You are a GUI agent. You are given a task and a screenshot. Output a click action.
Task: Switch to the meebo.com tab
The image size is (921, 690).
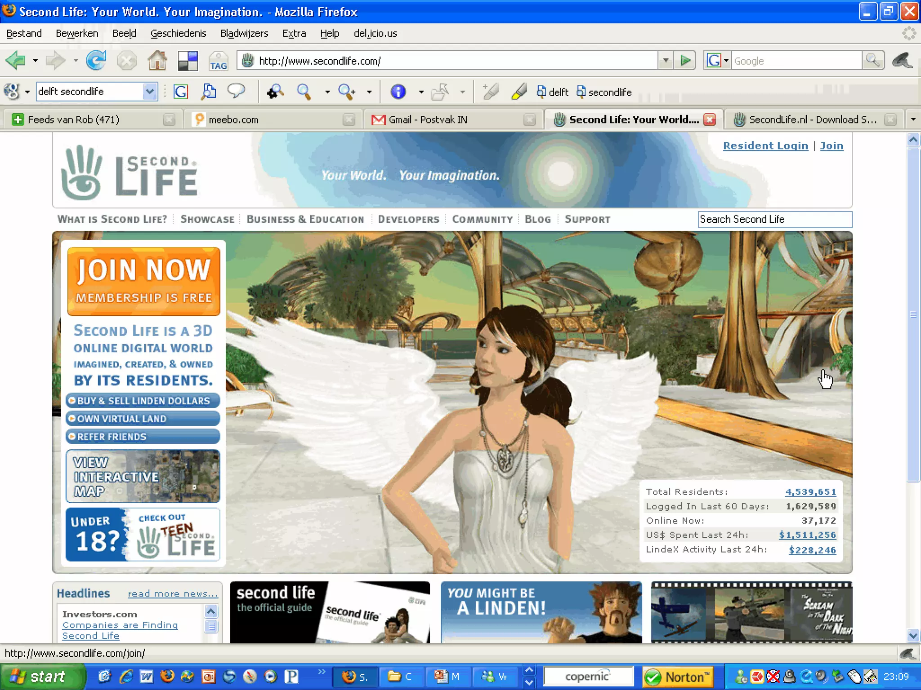(x=234, y=119)
